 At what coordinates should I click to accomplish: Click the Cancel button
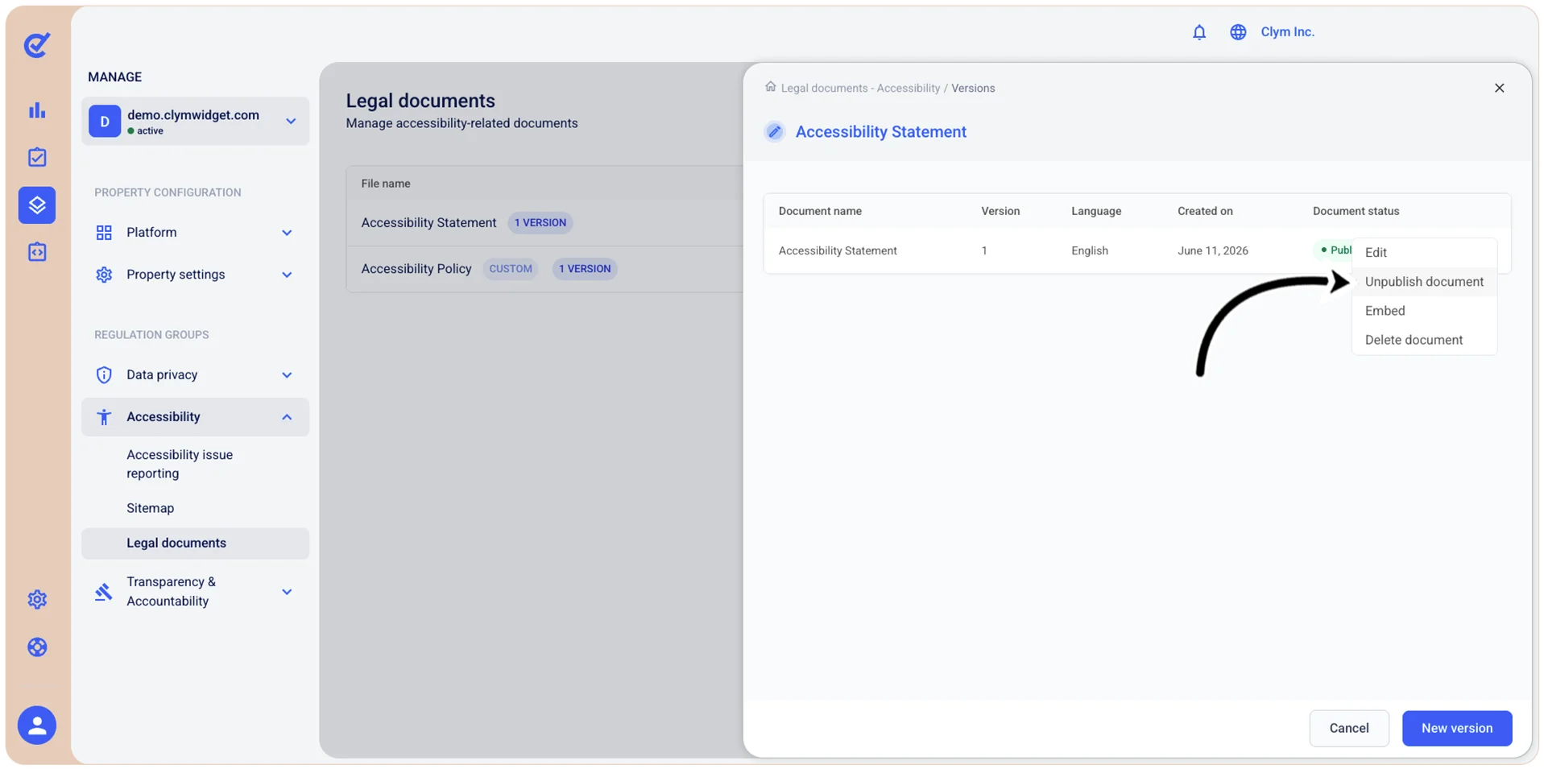tap(1348, 728)
